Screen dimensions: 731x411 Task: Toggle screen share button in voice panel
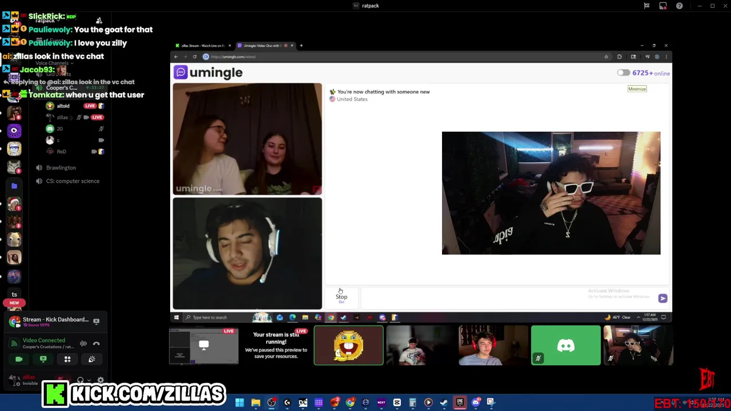(43, 359)
